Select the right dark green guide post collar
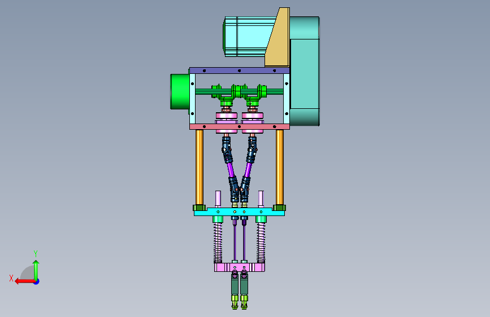490x317 pixels. [x=279, y=208]
